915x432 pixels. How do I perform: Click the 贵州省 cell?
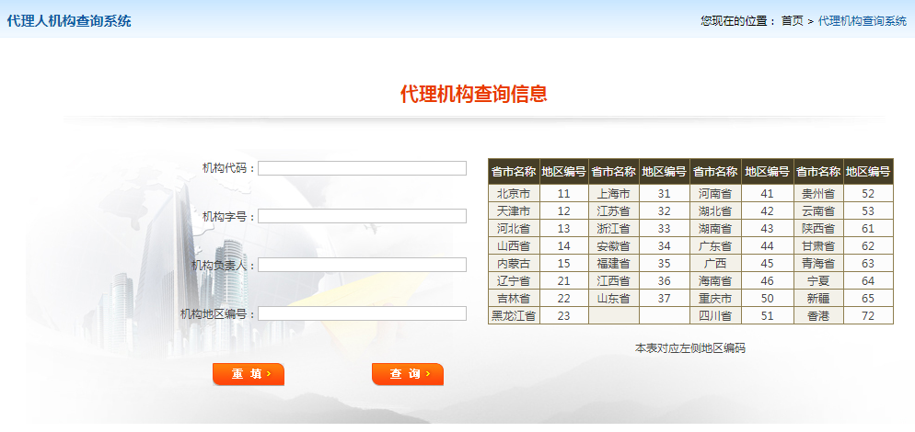[818, 194]
